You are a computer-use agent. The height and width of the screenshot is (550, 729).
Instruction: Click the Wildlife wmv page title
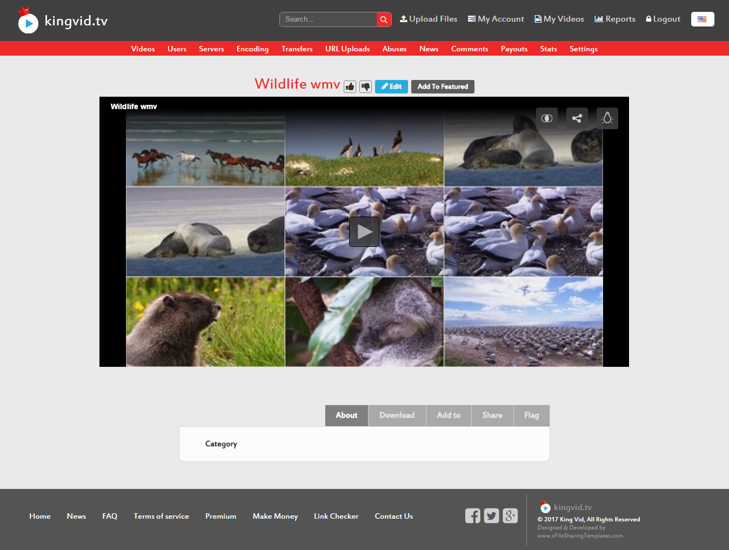click(297, 84)
